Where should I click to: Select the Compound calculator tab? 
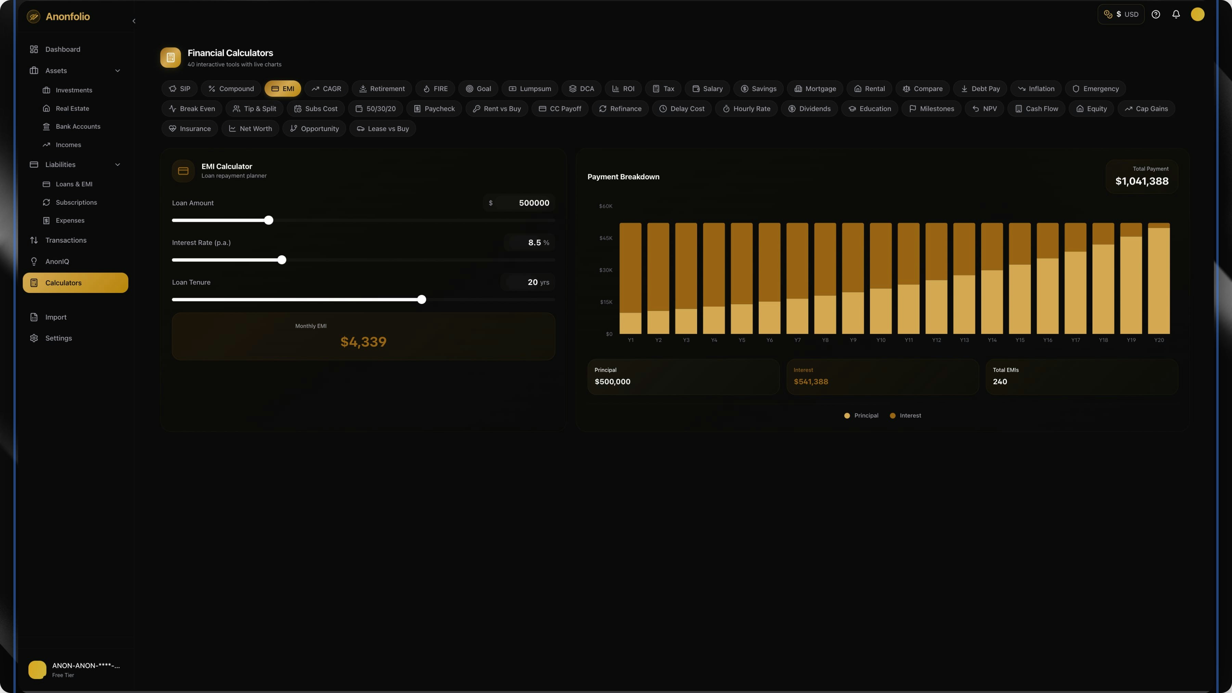[231, 89]
